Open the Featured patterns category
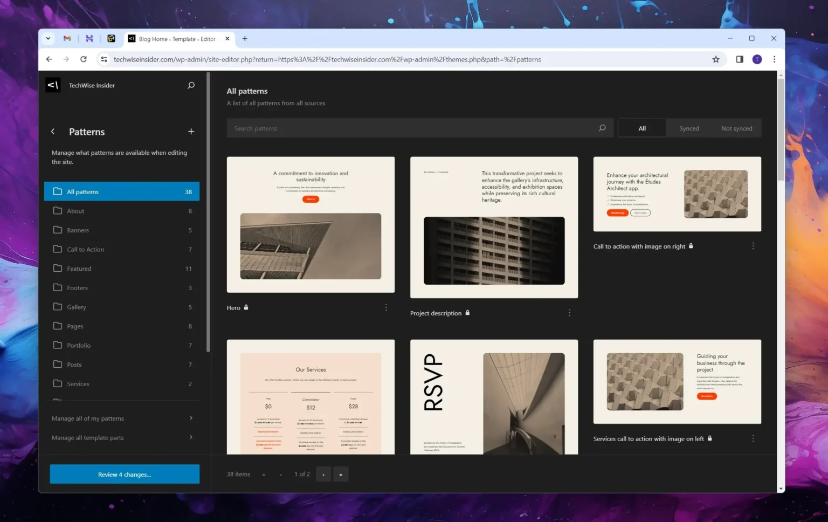Screen dimensions: 828x522 click(x=79, y=268)
